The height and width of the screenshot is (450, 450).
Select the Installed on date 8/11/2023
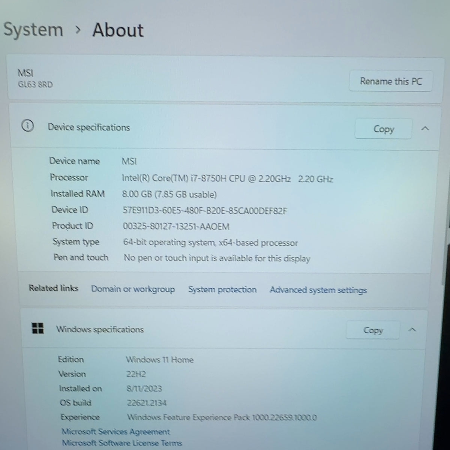coord(144,389)
